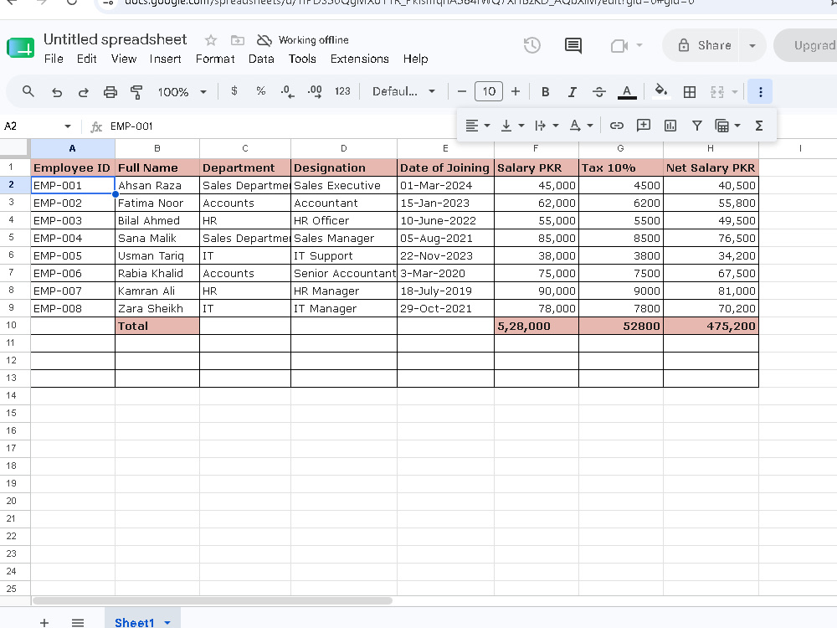Viewport: 837px width, 628px height.
Task: Open the Format menu
Action: point(215,59)
